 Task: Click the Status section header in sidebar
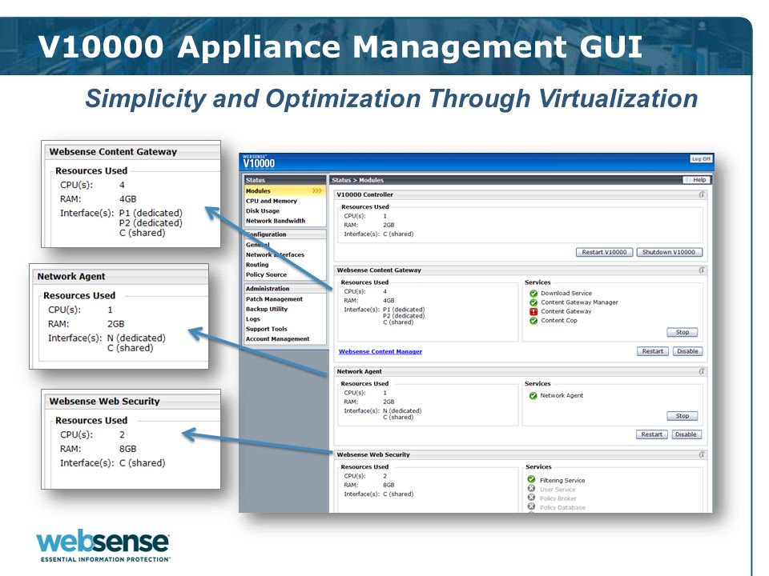point(284,180)
